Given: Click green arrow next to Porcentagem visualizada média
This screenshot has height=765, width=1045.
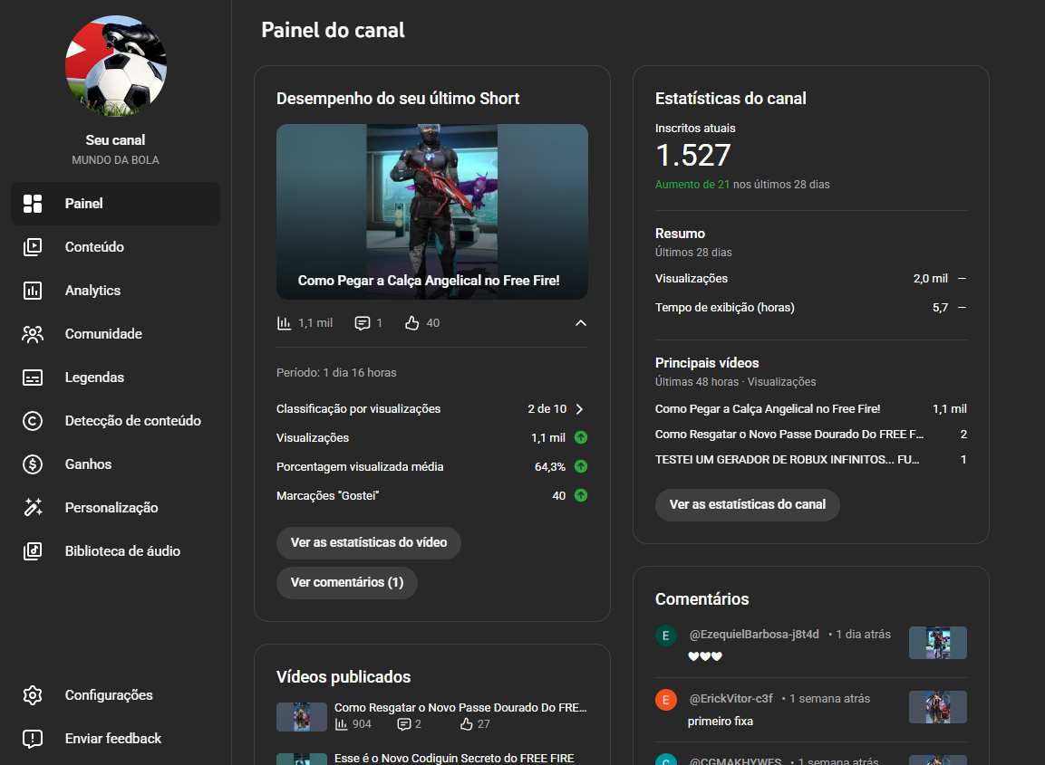Looking at the screenshot, I should tap(581, 467).
